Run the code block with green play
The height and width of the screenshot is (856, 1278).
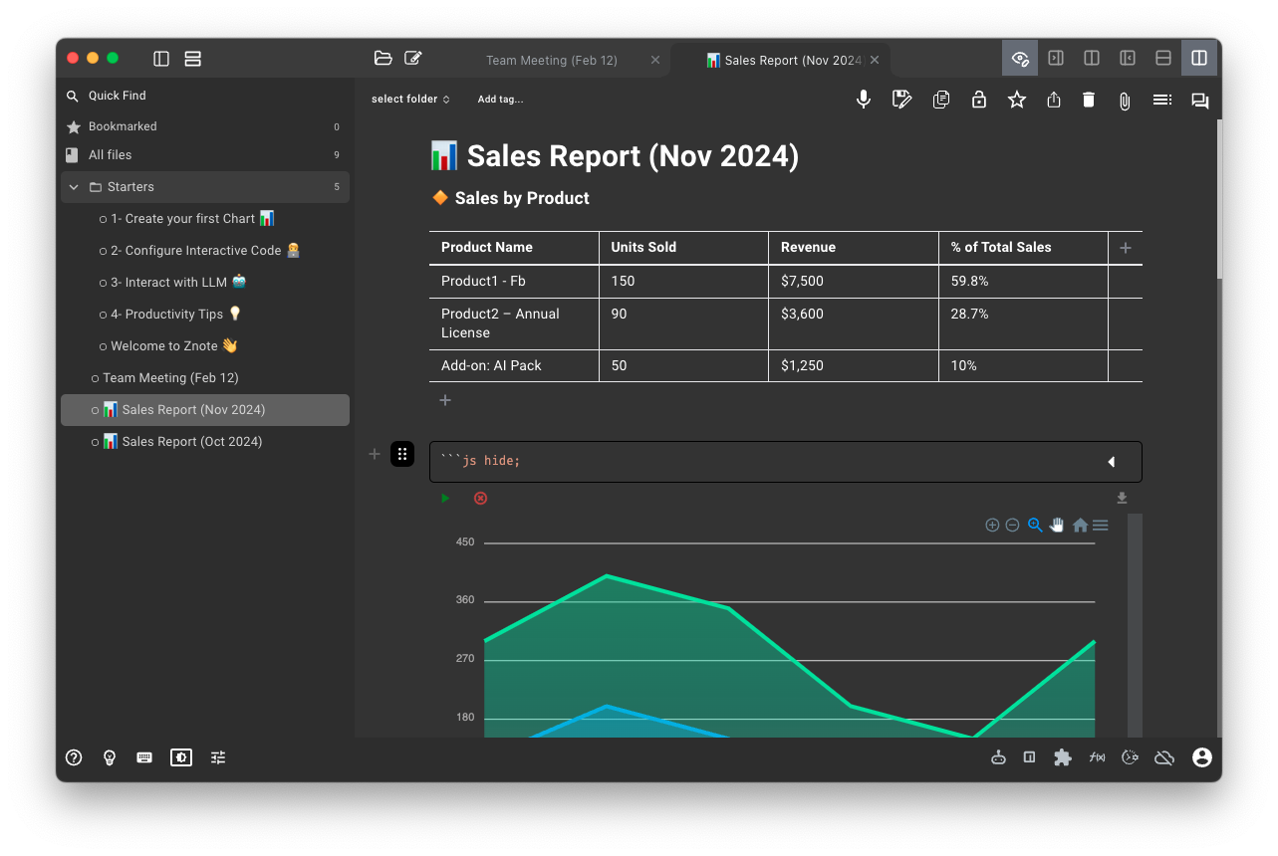(x=445, y=498)
